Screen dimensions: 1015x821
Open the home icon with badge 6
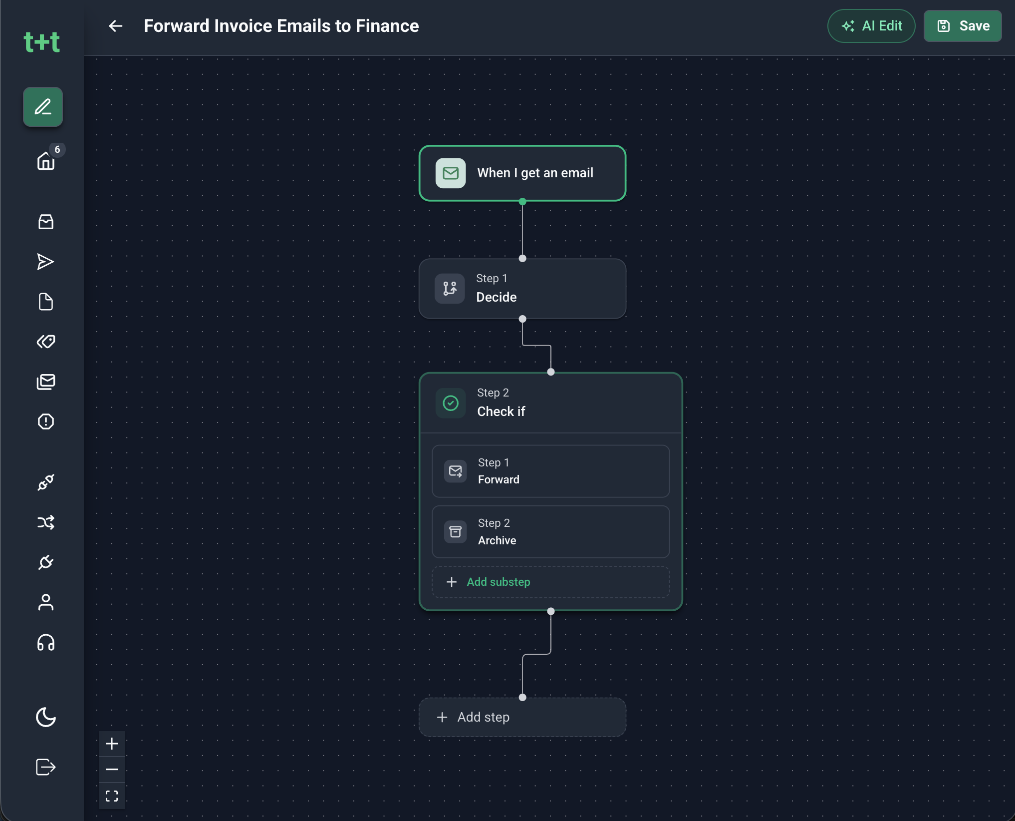(x=46, y=161)
